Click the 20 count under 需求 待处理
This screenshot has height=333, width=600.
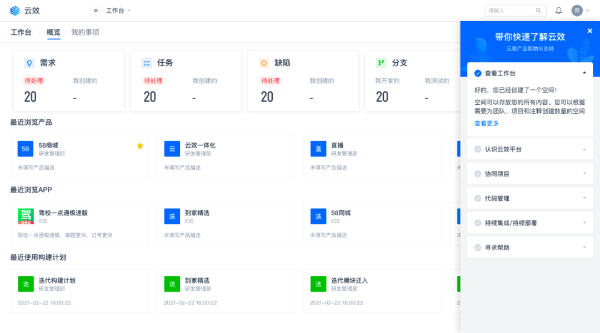tap(30, 97)
